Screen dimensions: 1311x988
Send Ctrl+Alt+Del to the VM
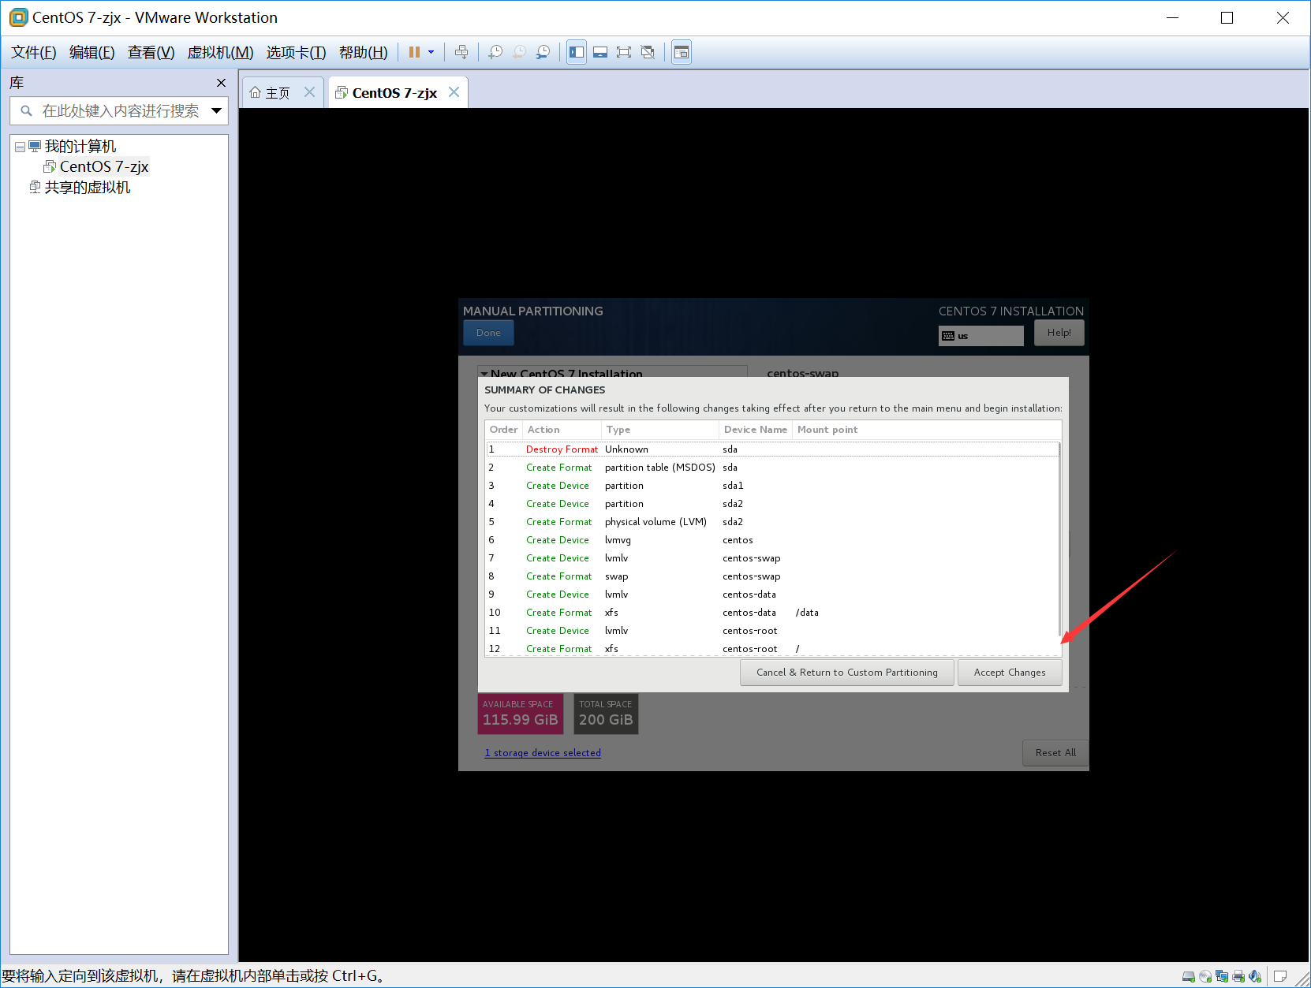pyautogui.click(x=461, y=52)
